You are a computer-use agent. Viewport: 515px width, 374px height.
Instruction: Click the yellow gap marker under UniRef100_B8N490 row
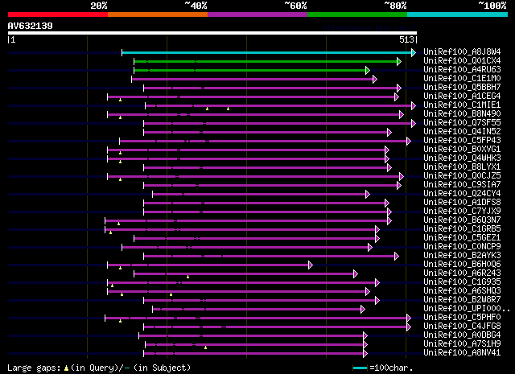120,117
